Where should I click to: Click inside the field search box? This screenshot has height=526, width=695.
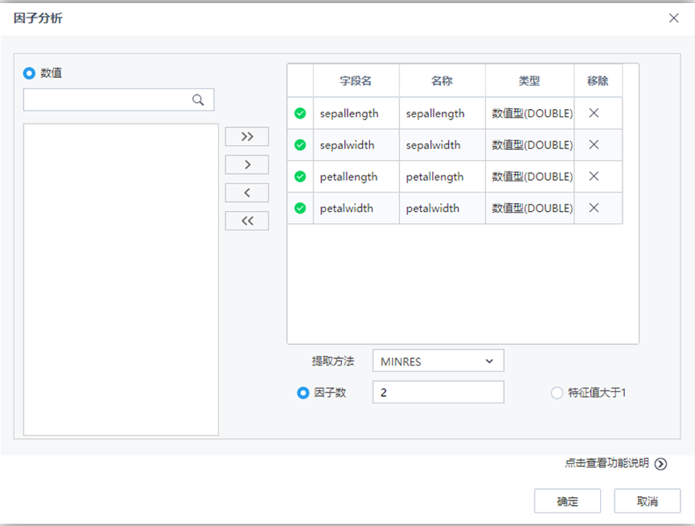point(111,99)
